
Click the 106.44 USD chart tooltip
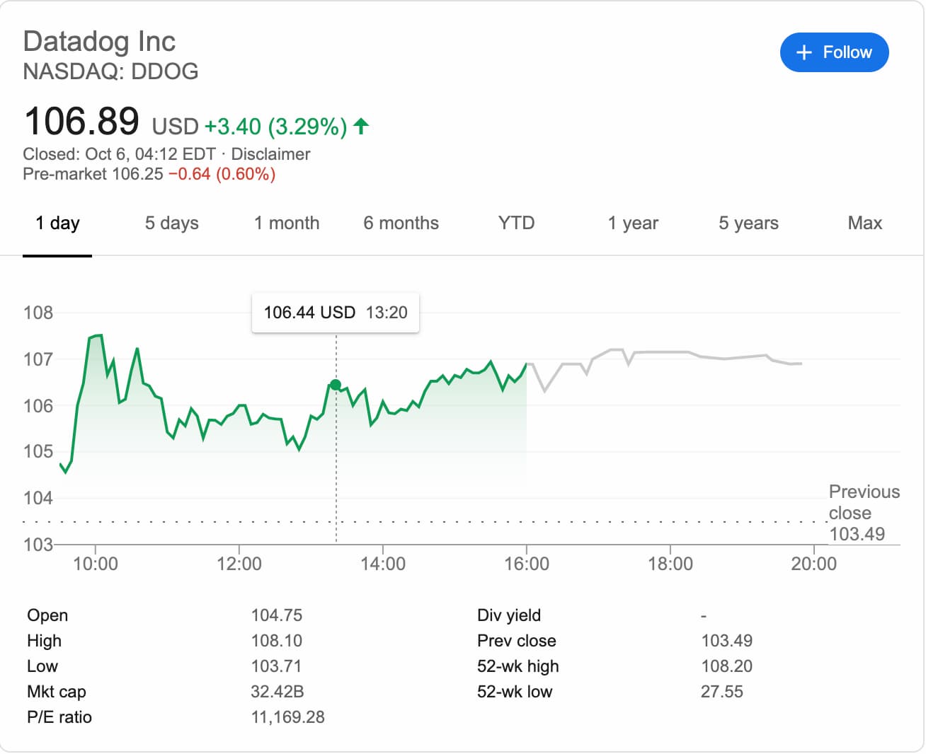point(336,313)
